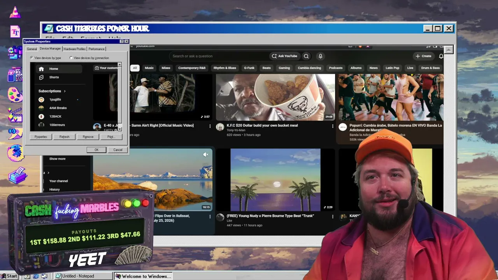Image resolution: width=498 pixels, height=280 pixels.
Task: Open options menu for the Ilulissat video
Action: tap(210, 216)
